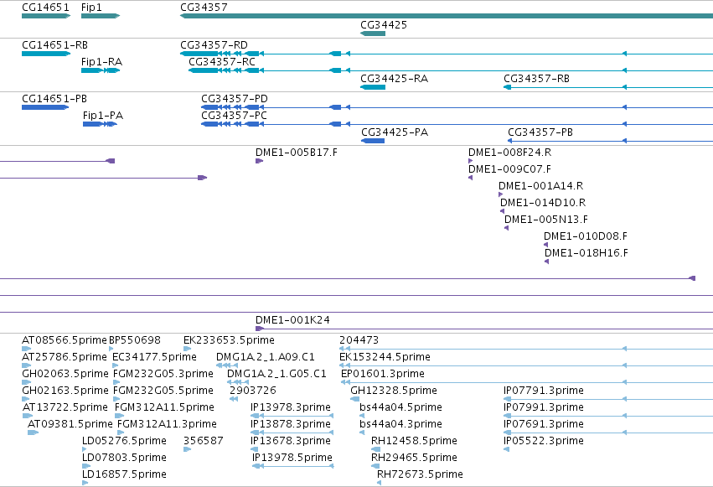
Task: Select IP07791.3prime EST
Action: click(608, 399)
